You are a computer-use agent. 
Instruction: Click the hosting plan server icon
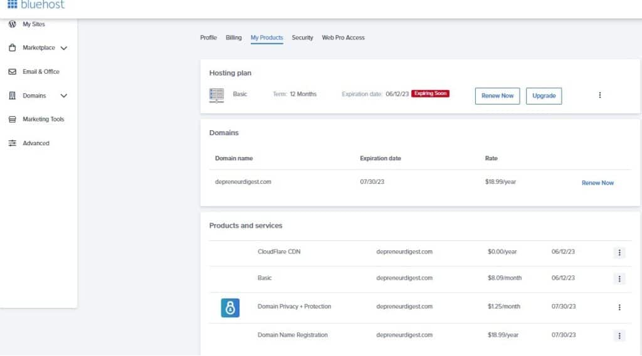tap(216, 95)
